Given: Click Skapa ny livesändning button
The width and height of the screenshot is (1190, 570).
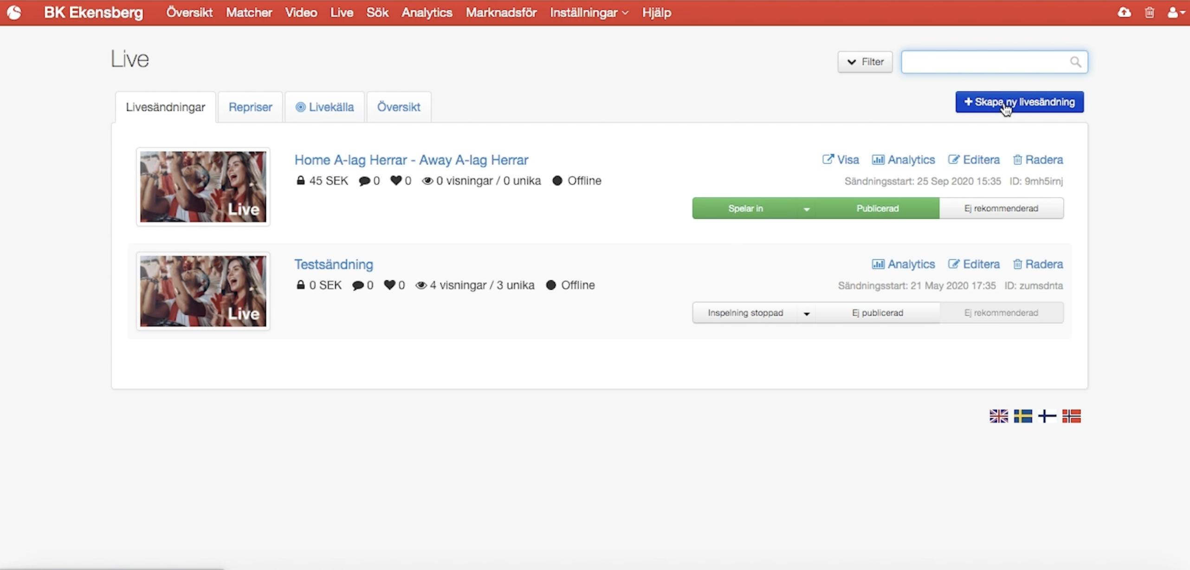Looking at the screenshot, I should pos(1020,102).
